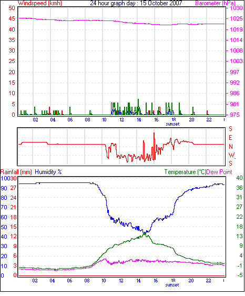This screenshot has height=296, width=245.
Task: Click the 12 hour tick on the wind graph
Action: click(x=121, y=120)
